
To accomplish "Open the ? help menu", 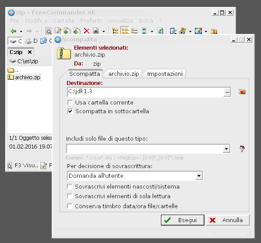I will pos(160,21).
